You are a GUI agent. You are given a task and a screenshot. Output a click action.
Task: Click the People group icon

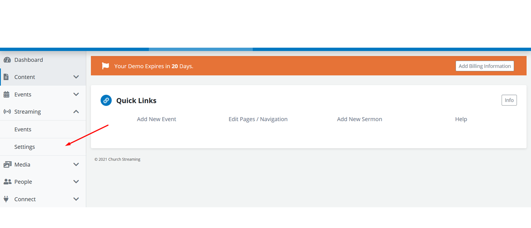(7, 182)
